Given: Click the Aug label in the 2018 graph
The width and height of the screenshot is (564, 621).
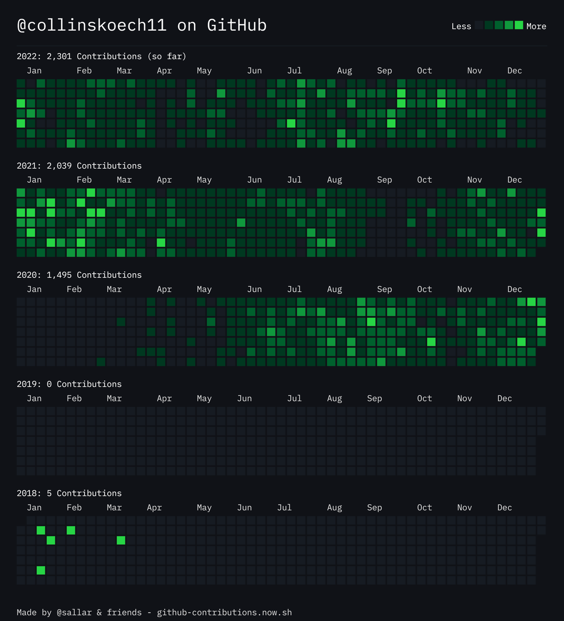Looking at the screenshot, I should (334, 508).
